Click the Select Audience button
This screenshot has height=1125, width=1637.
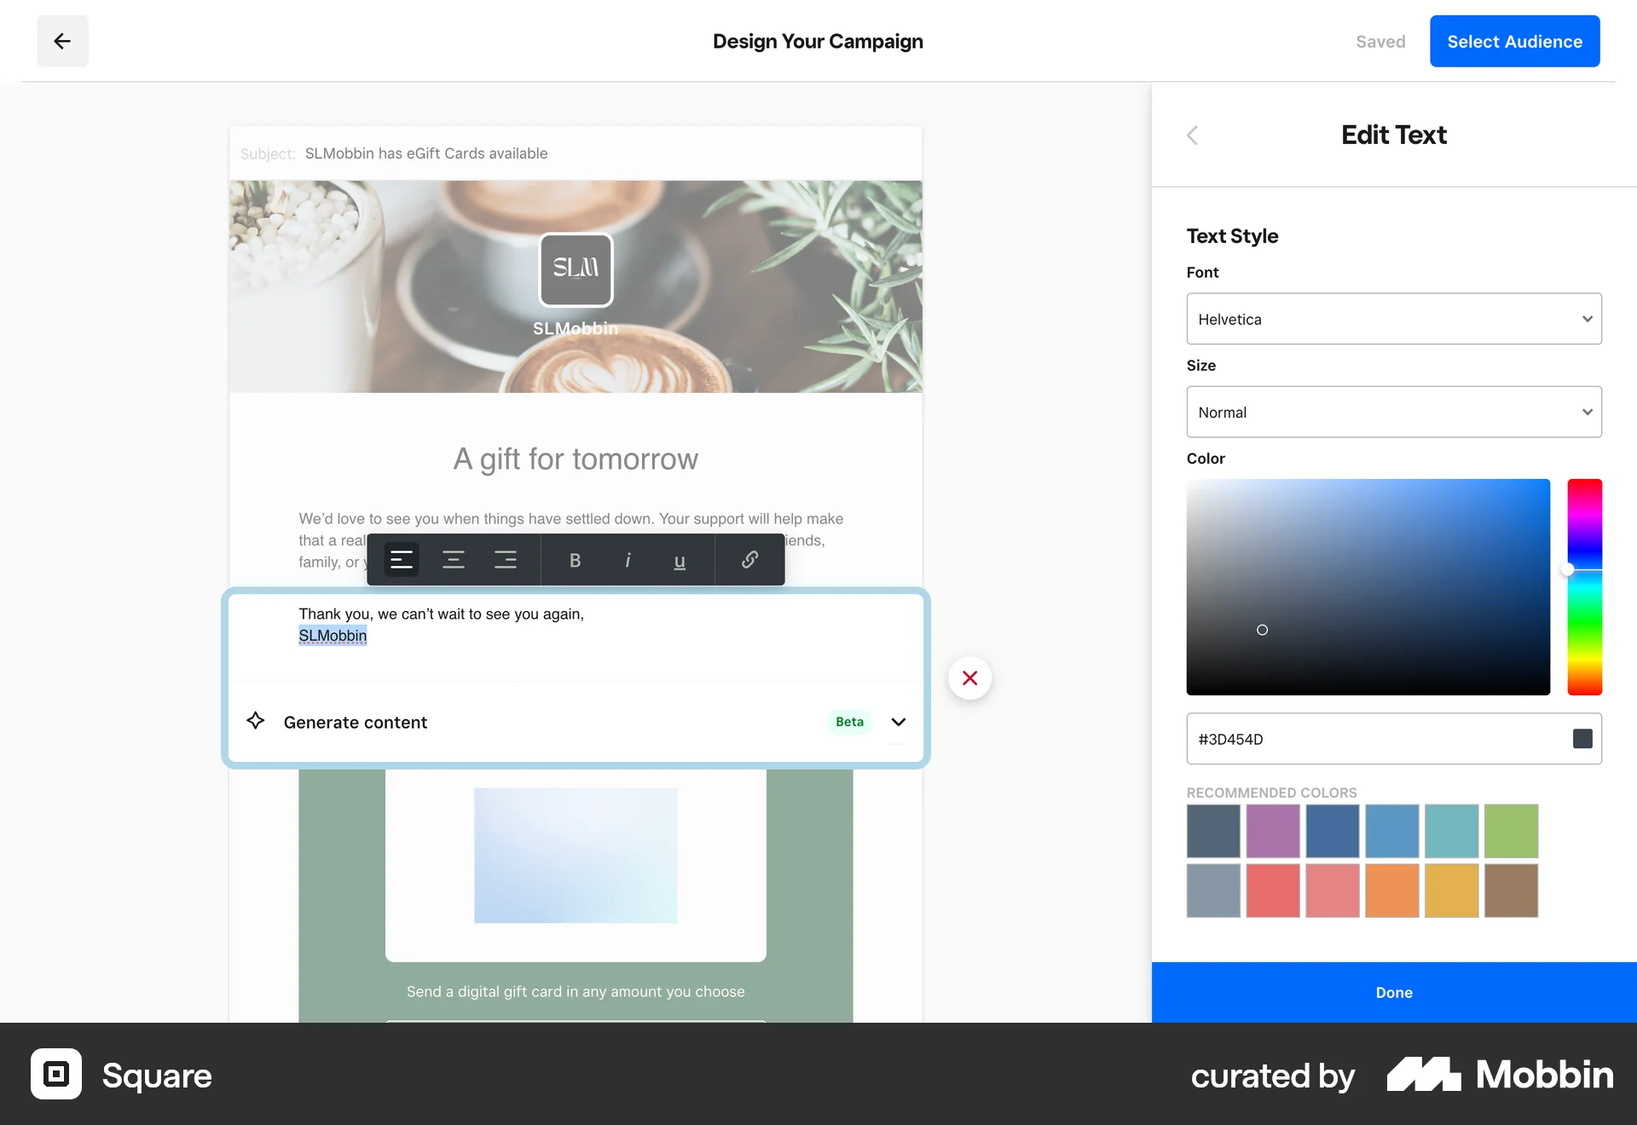1514,41
